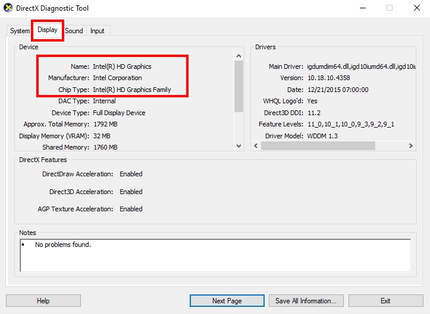
Task: Click the 'Full Display Device' value
Action: pos(119,113)
